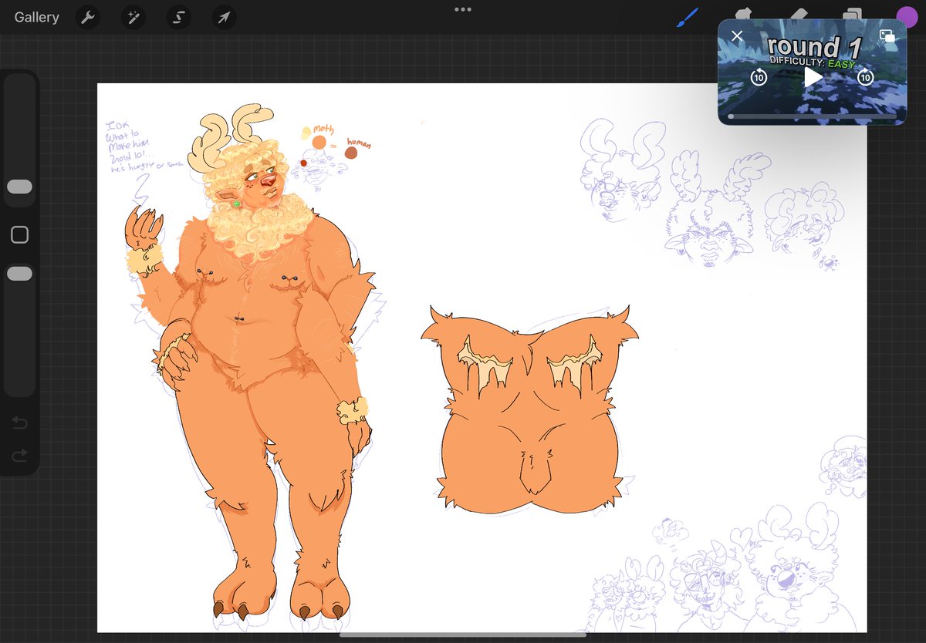Open the Selection tool
926x643 pixels.
click(179, 17)
